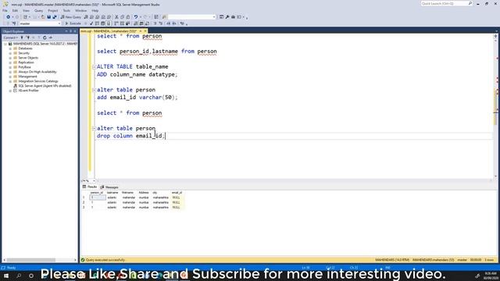Collapse the 'drop column' alter table block
The width and height of the screenshot is (500, 281).
point(94,128)
